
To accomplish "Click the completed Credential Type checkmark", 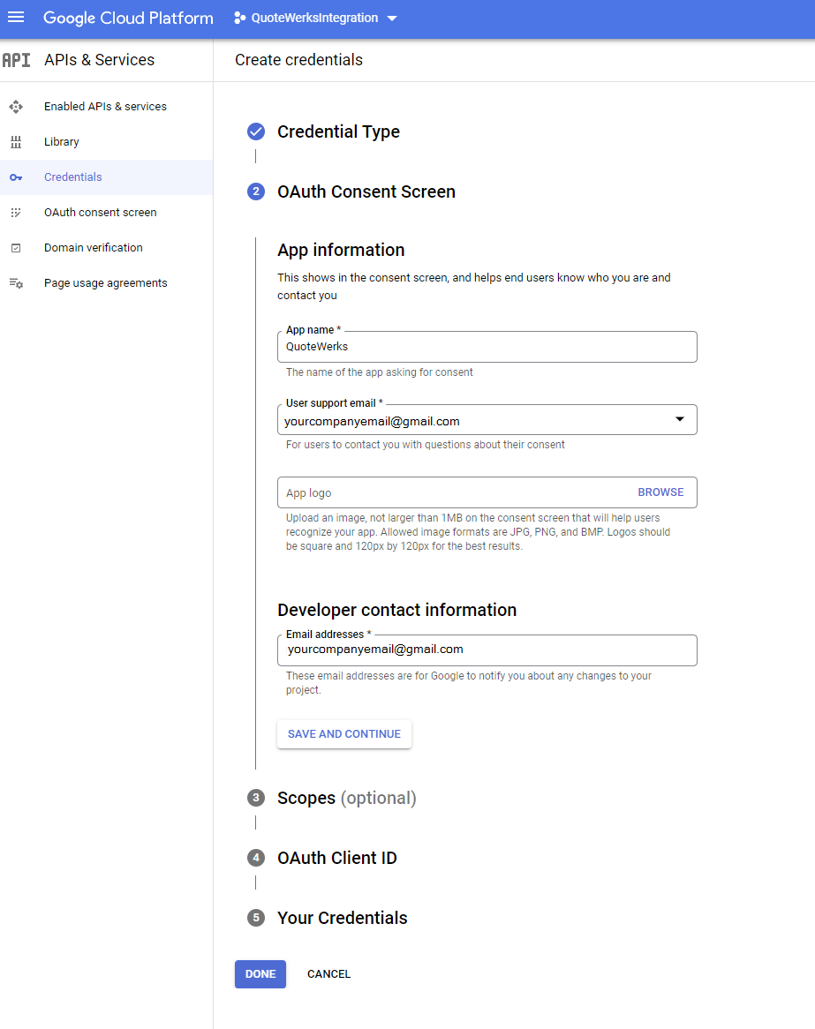I will coord(256,131).
